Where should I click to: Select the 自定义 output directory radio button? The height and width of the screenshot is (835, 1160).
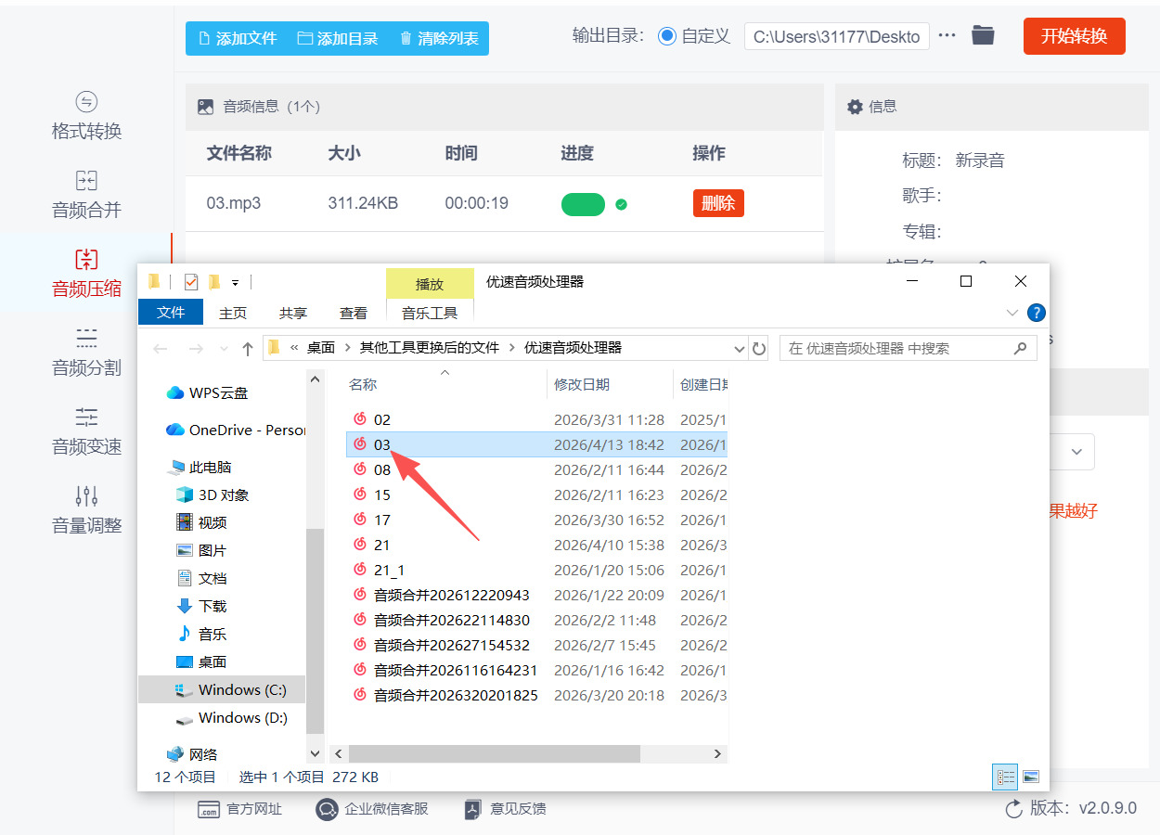[667, 36]
